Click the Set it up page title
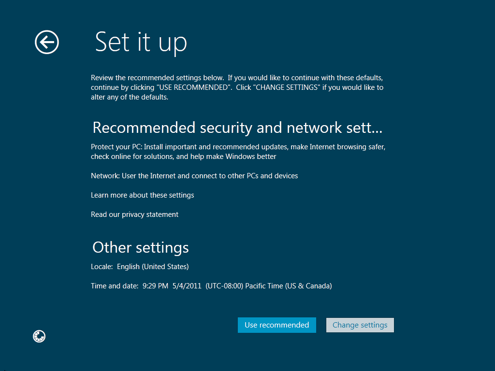Screen dimensions: 495x371 pyautogui.click(x=141, y=42)
